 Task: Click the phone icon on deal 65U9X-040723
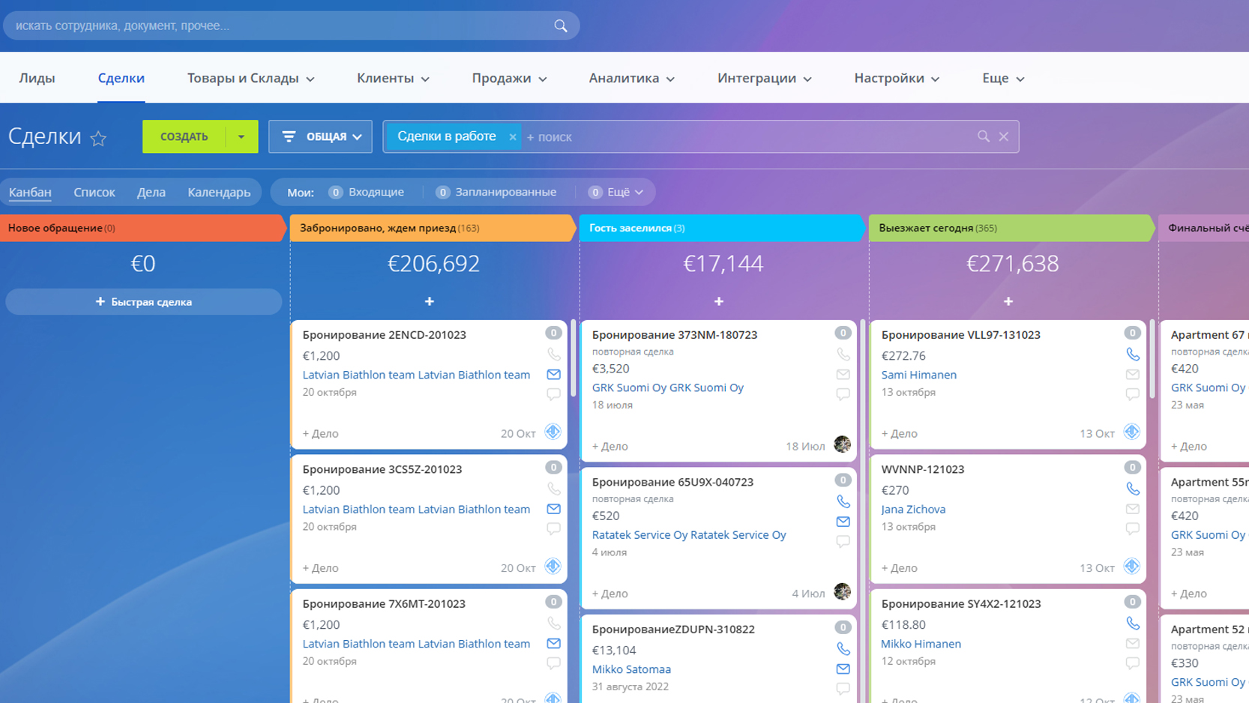843,501
